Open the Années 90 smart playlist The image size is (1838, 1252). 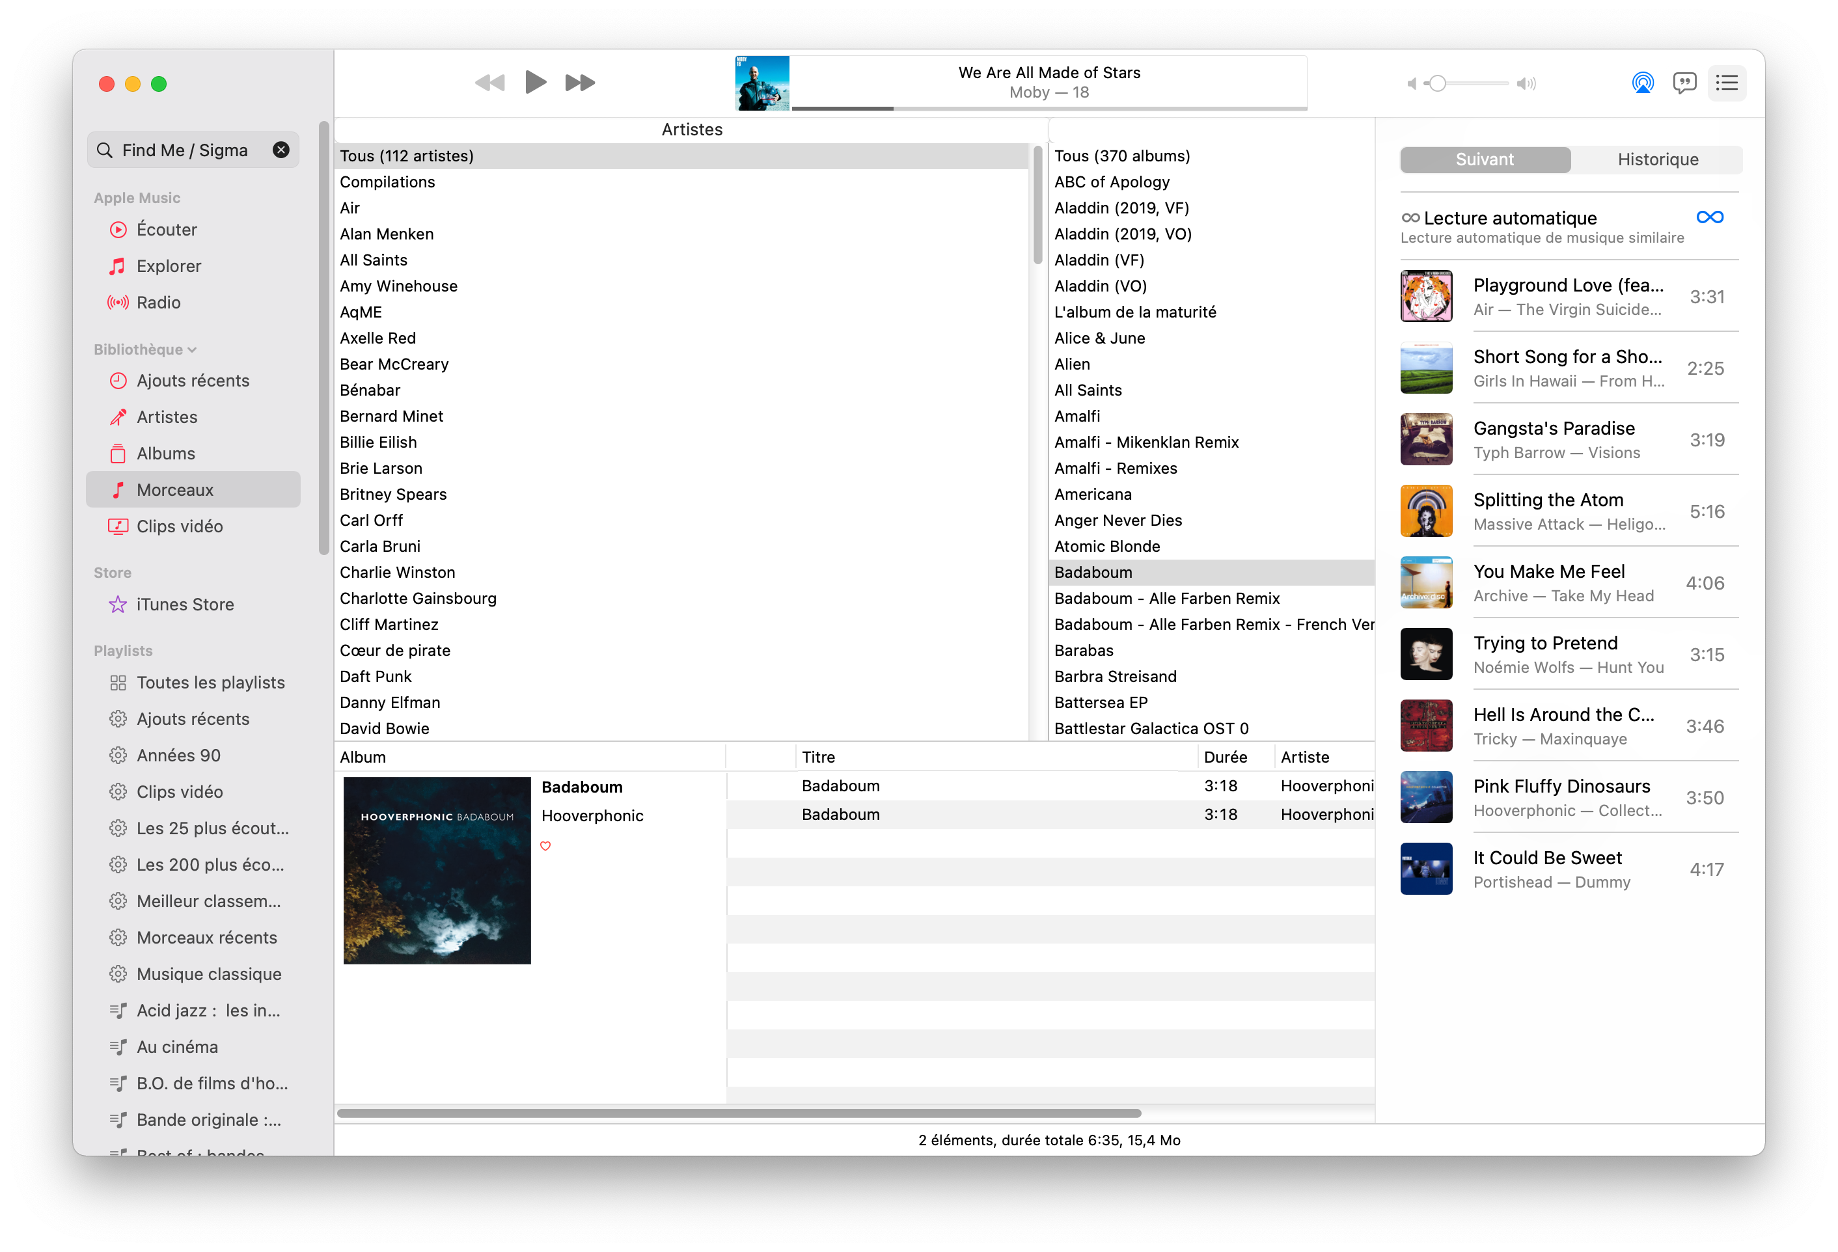click(x=192, y=755)
